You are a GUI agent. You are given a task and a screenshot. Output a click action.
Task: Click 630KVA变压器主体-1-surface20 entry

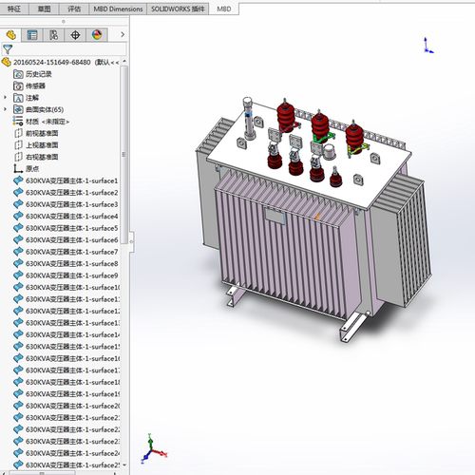(66, 406)
